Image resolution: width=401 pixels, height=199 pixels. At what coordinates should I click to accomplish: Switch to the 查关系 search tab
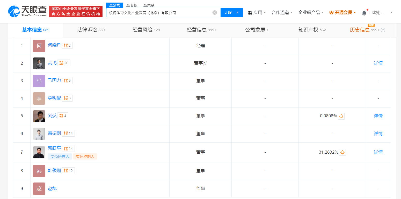point(149,5)
